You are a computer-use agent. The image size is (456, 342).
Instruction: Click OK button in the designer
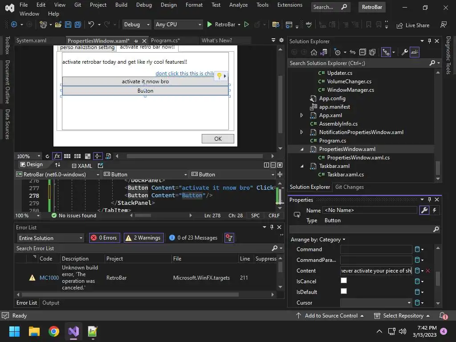(x=218, y=139)
